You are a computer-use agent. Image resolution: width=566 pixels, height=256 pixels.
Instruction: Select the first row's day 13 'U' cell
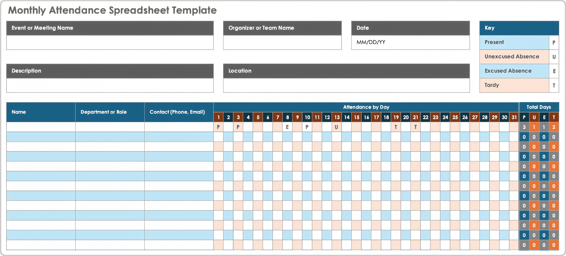click(x=337, y=127)
